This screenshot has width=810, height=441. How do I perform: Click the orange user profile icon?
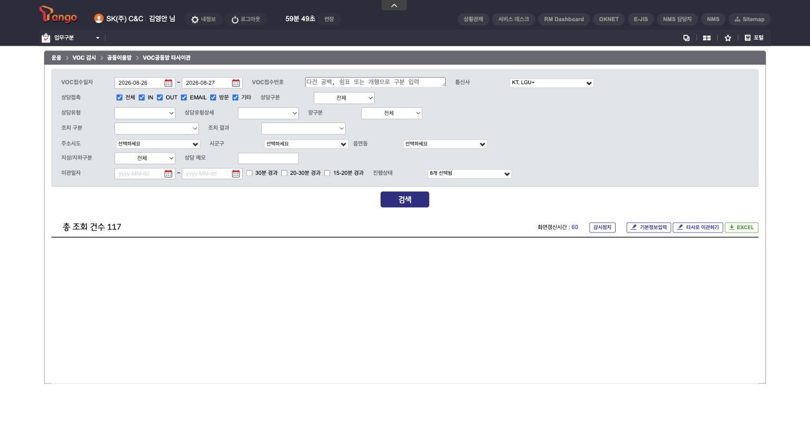point(98,18)
